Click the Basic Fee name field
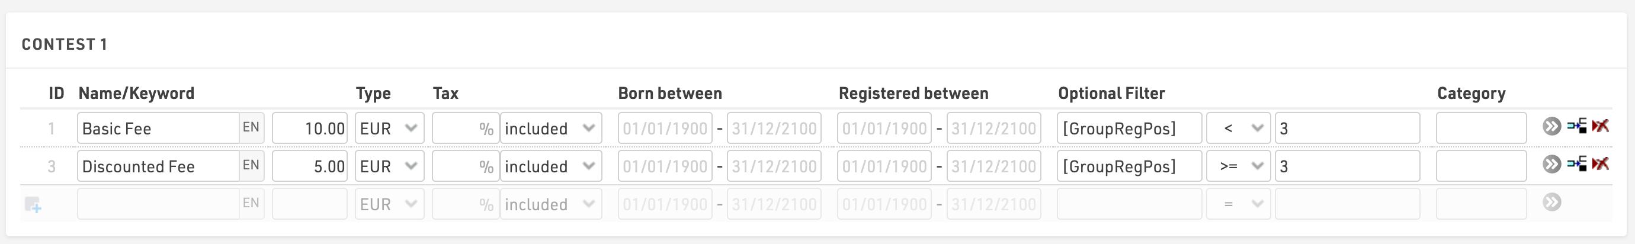The image size is (1635, 244). click(x=158, y=128)
